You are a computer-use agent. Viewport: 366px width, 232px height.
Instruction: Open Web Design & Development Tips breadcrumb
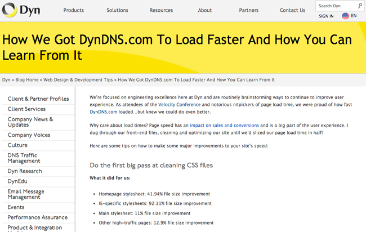[78, 80]
